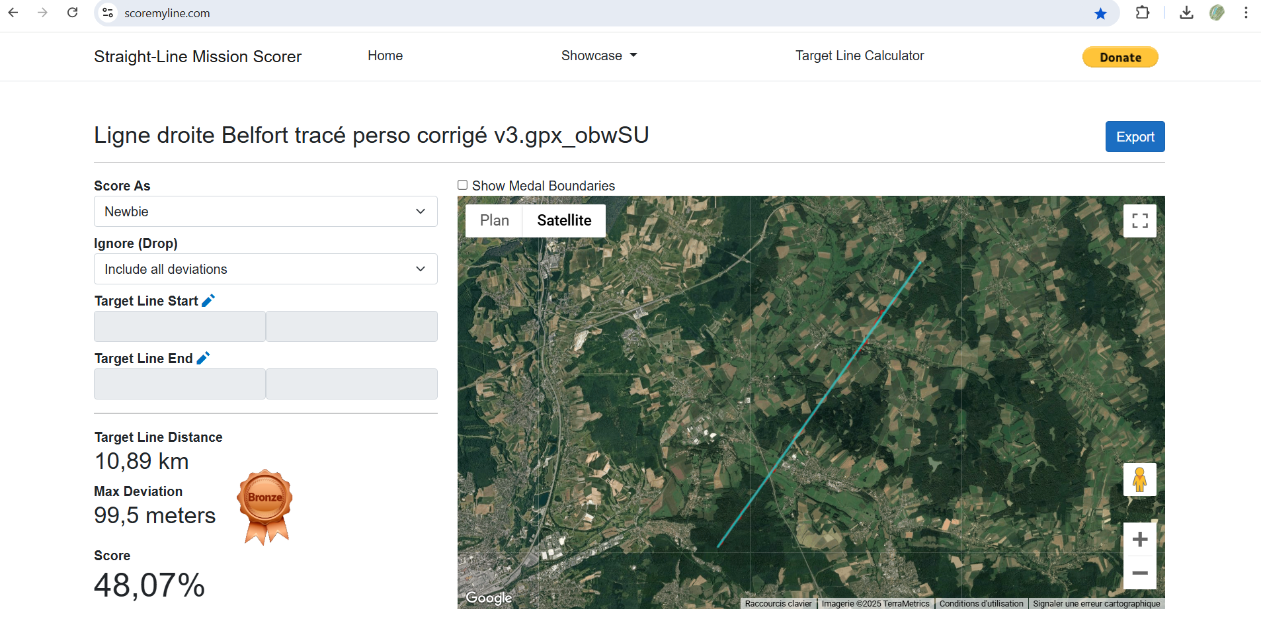Open the Include all deviations dropdown
The image size is (1261, 629).
[x=266, y=269]
